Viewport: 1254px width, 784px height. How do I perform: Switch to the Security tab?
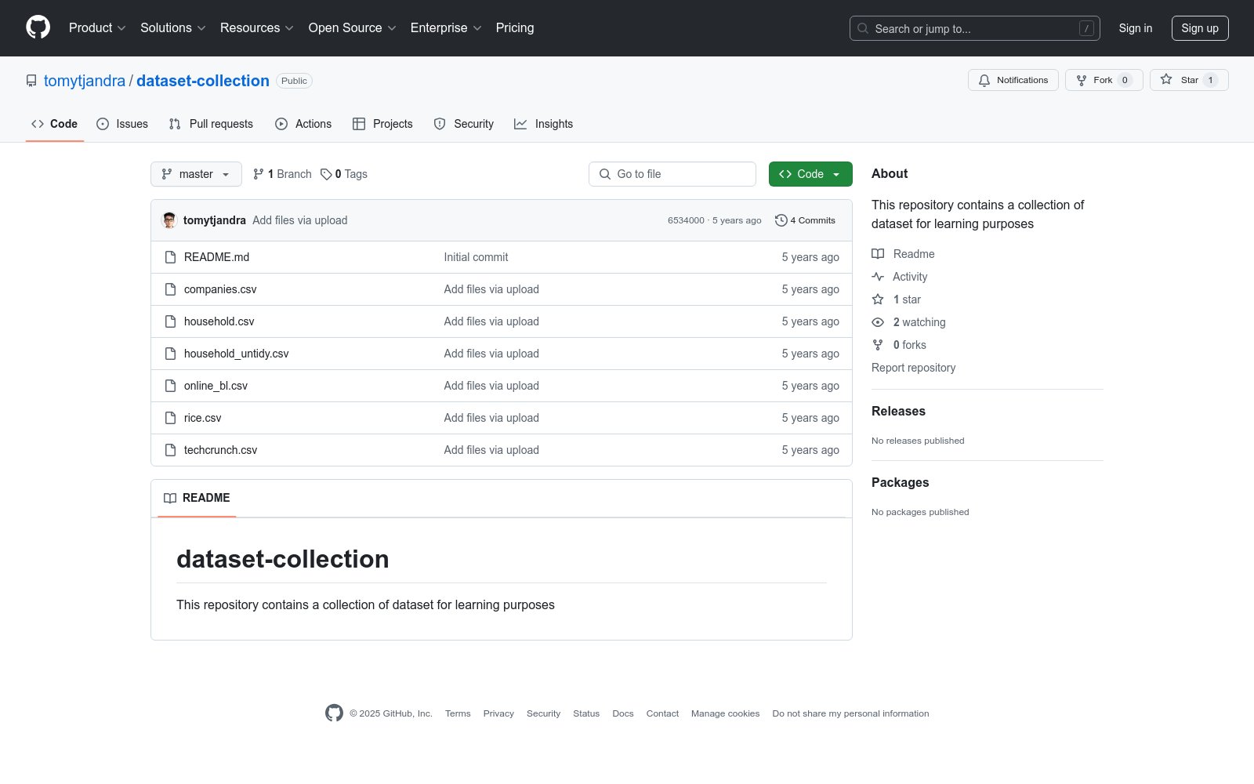464,124
